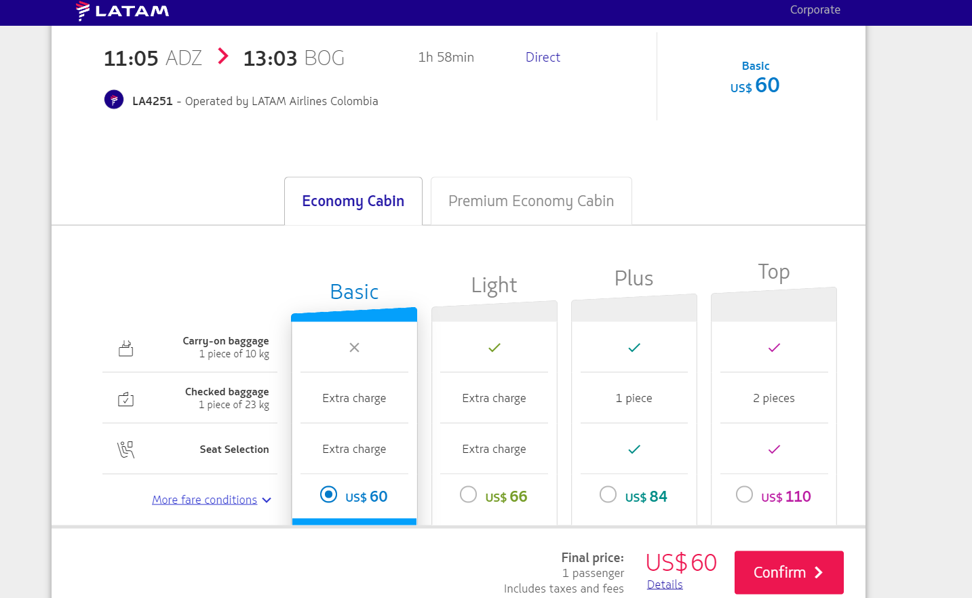Click the carry-on baggage icon
The width and height of the screenshot is (972, 598).
click(x=126, y=348)
